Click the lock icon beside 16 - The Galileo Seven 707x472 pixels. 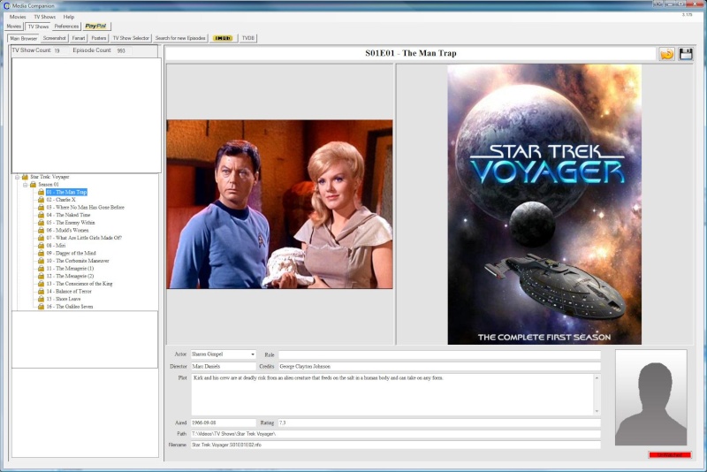click(41, 307)
